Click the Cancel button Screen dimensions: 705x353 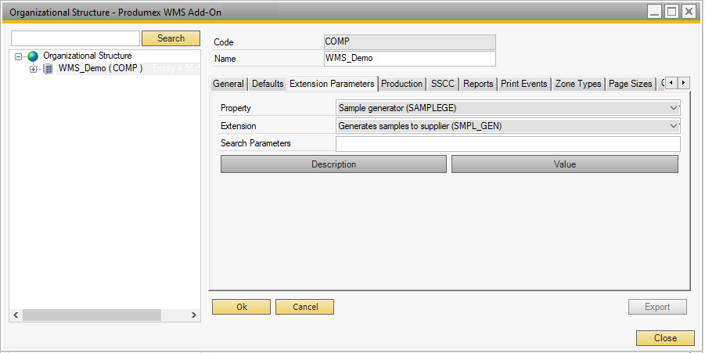coord(304,307)
